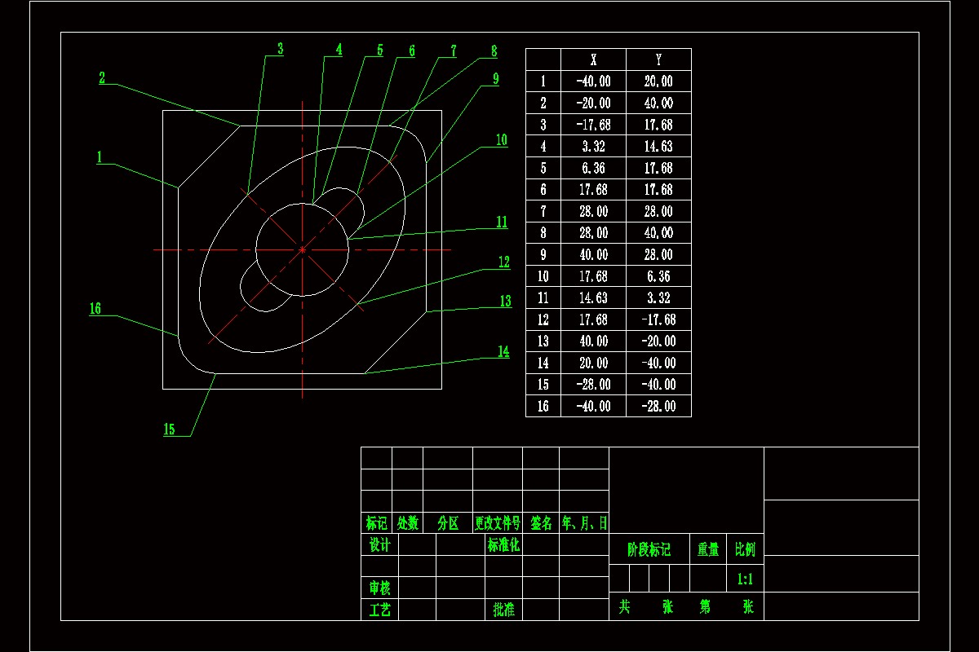This screenshot has width=979, height=652.
Task: Click the 共 character in title block
Action: coord(625,607)
